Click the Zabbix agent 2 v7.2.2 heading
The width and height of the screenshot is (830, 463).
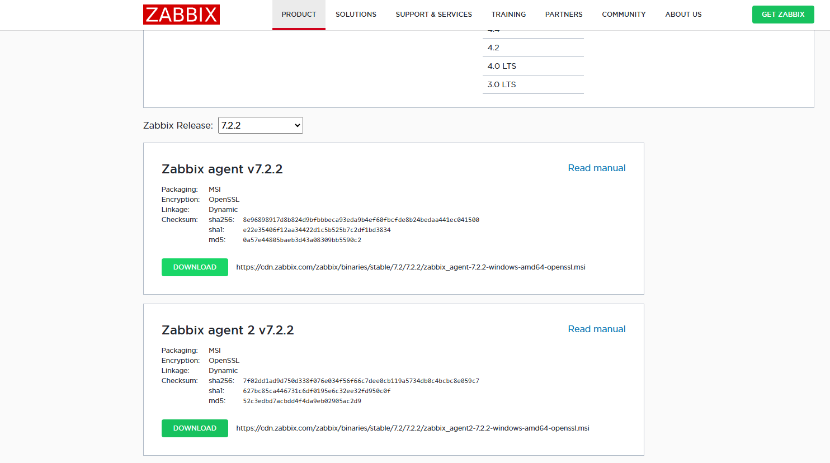[228, 330]
